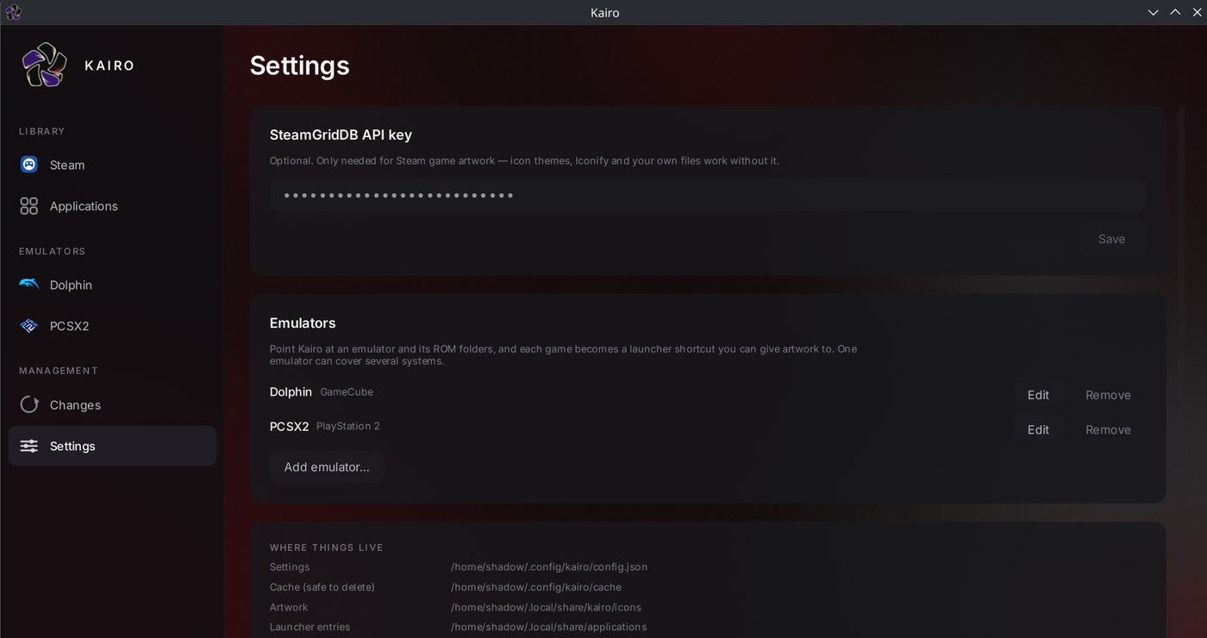1207x638 pixels.
Task: Click the Steam controller icon
Action: point(29,165)
